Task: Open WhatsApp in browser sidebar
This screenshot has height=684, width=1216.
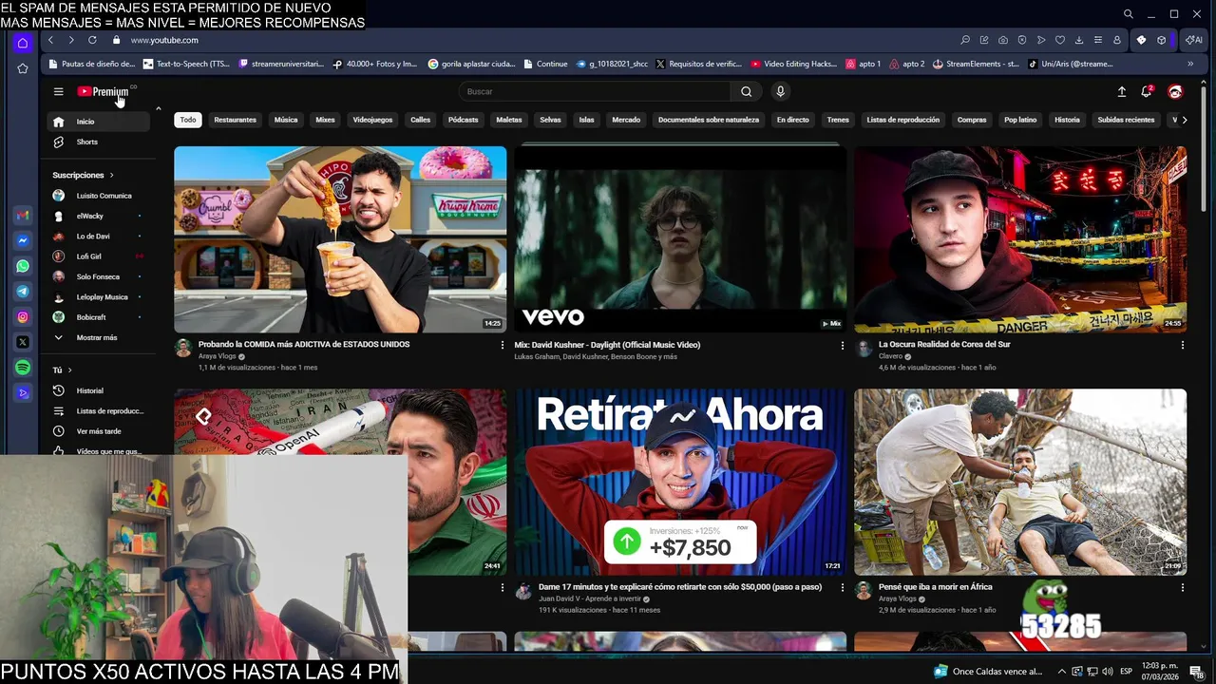Action: coord(23,266)
